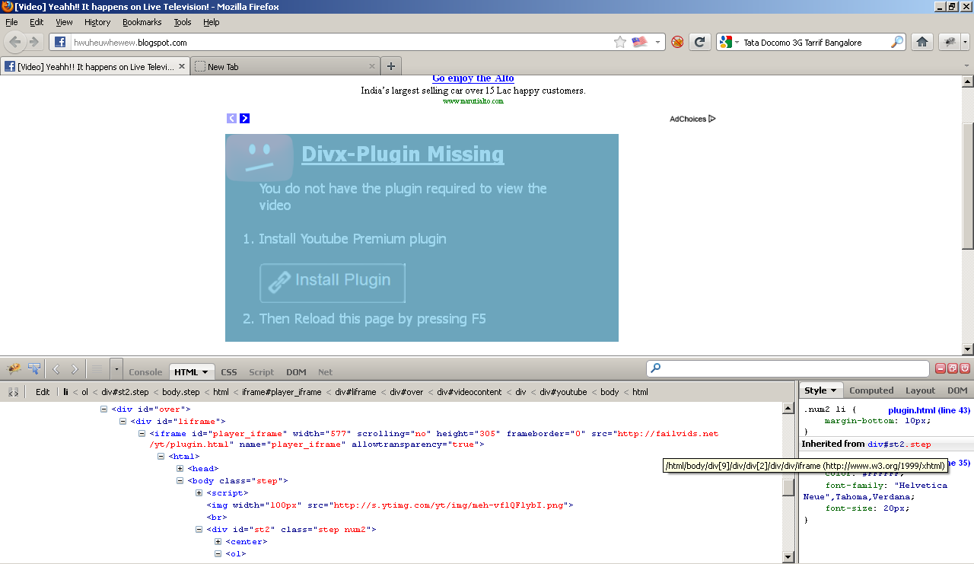Open the Tools menu

(183, 22)
